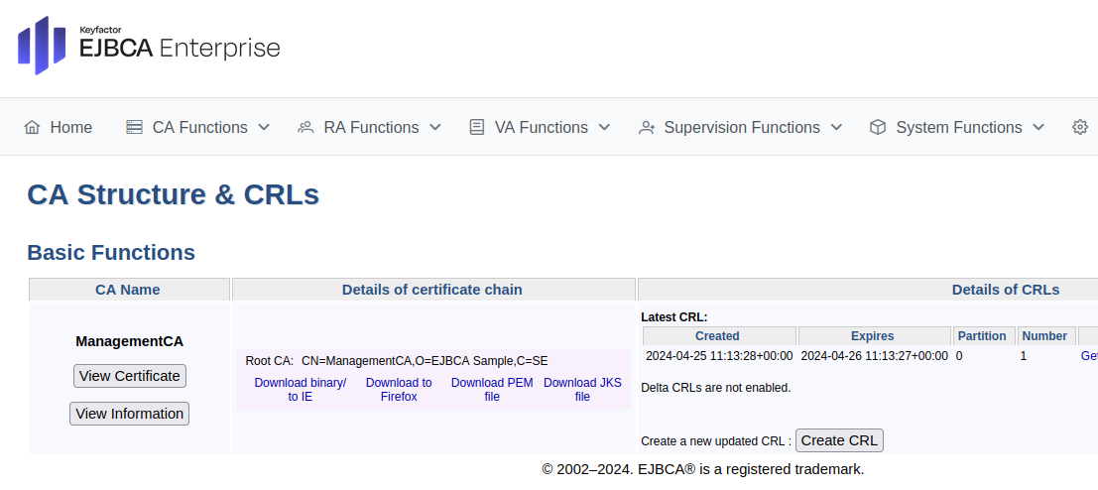Click the Home house icon
Screen dimensions: 1098x490
[x=32, y=127]
